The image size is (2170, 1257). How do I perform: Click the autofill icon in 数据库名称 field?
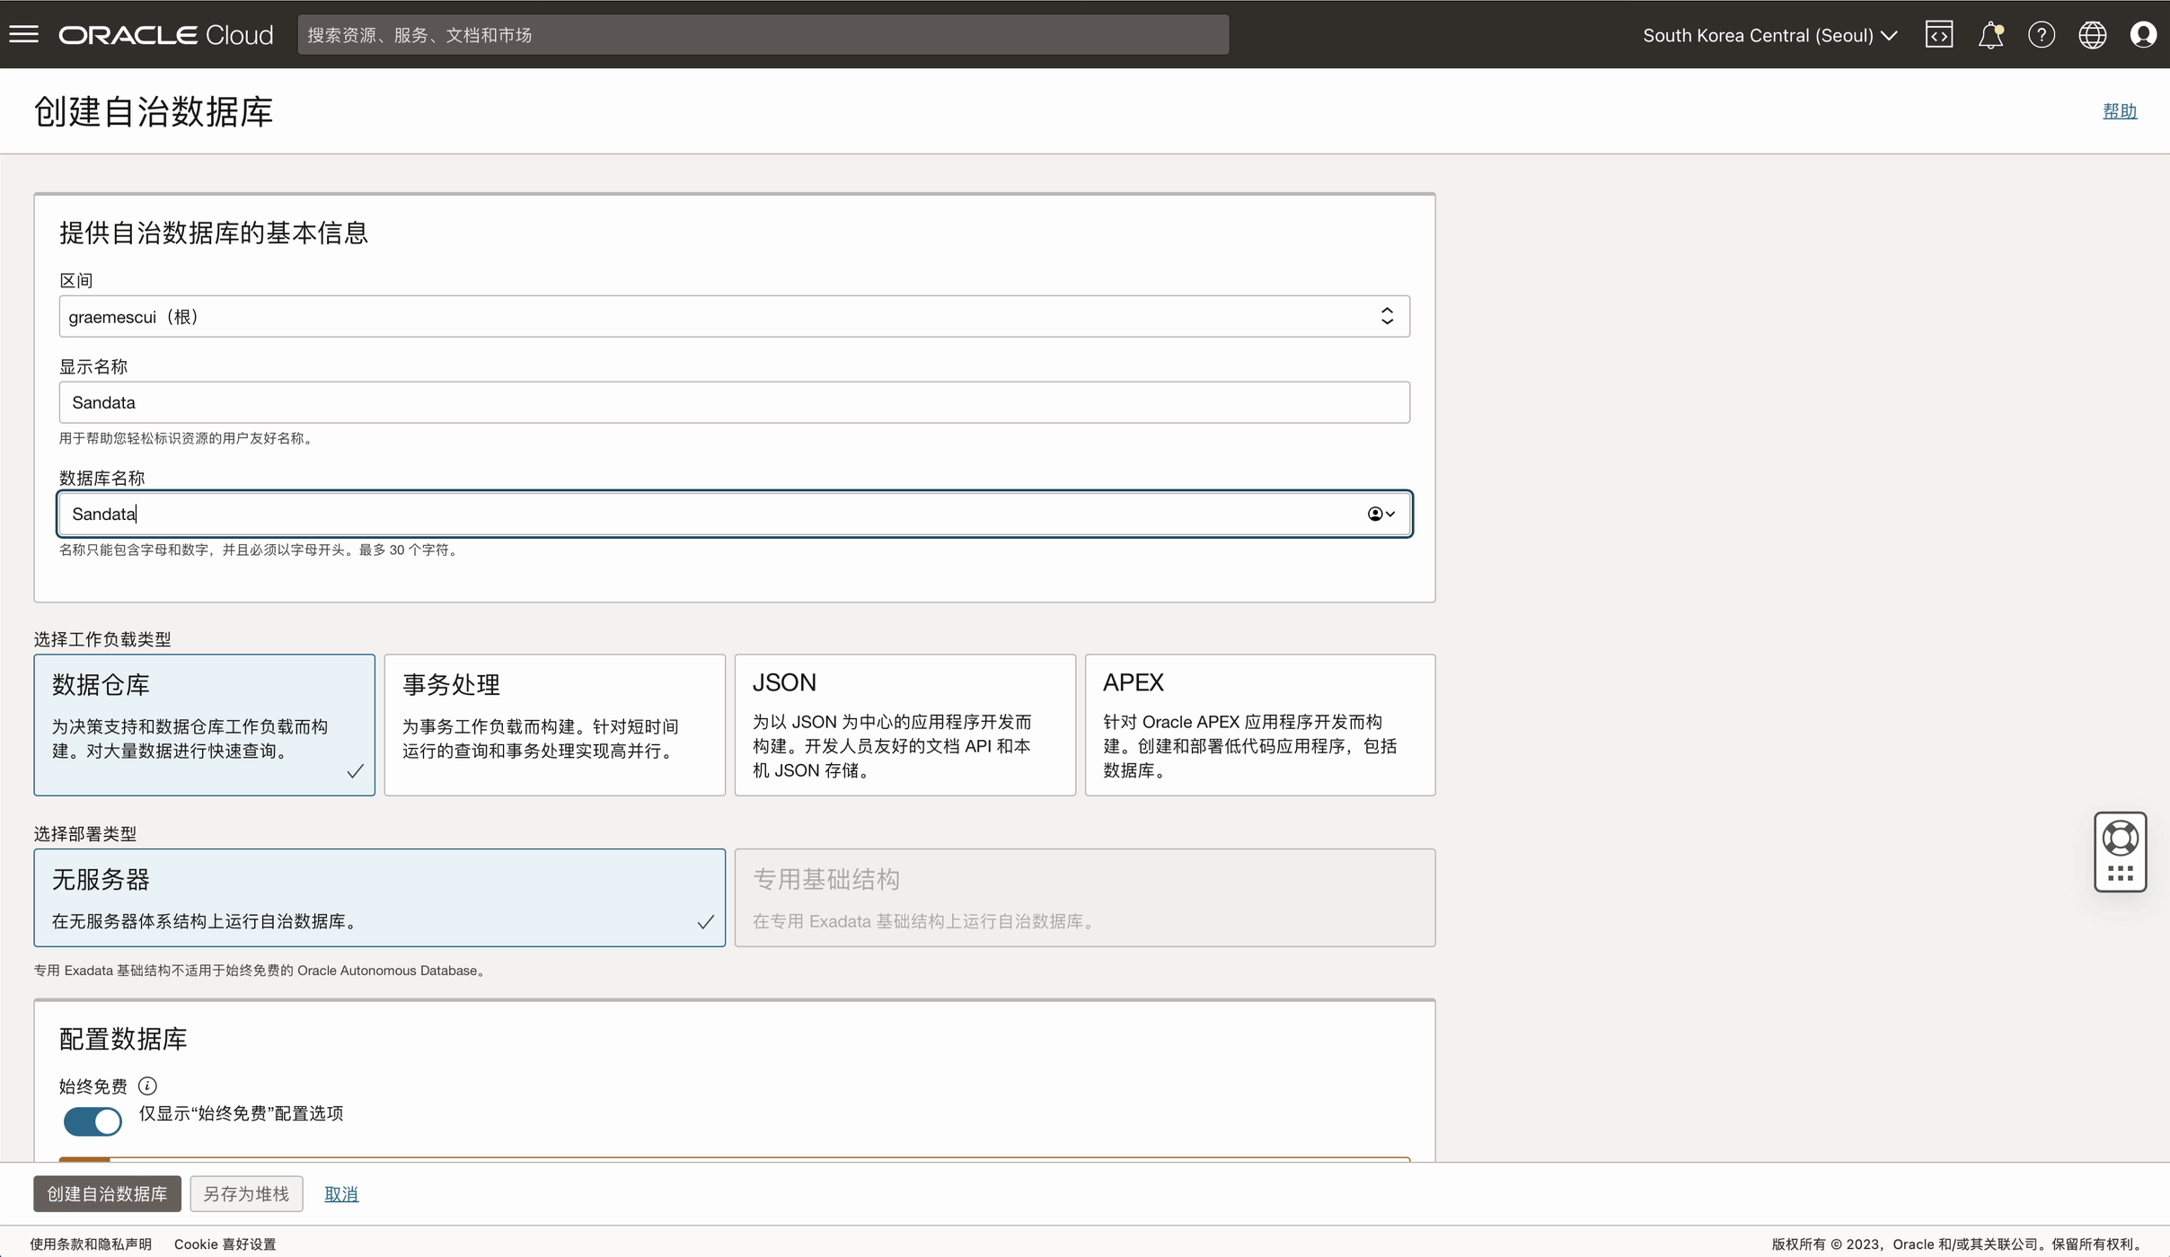(x=1381, y=514)
